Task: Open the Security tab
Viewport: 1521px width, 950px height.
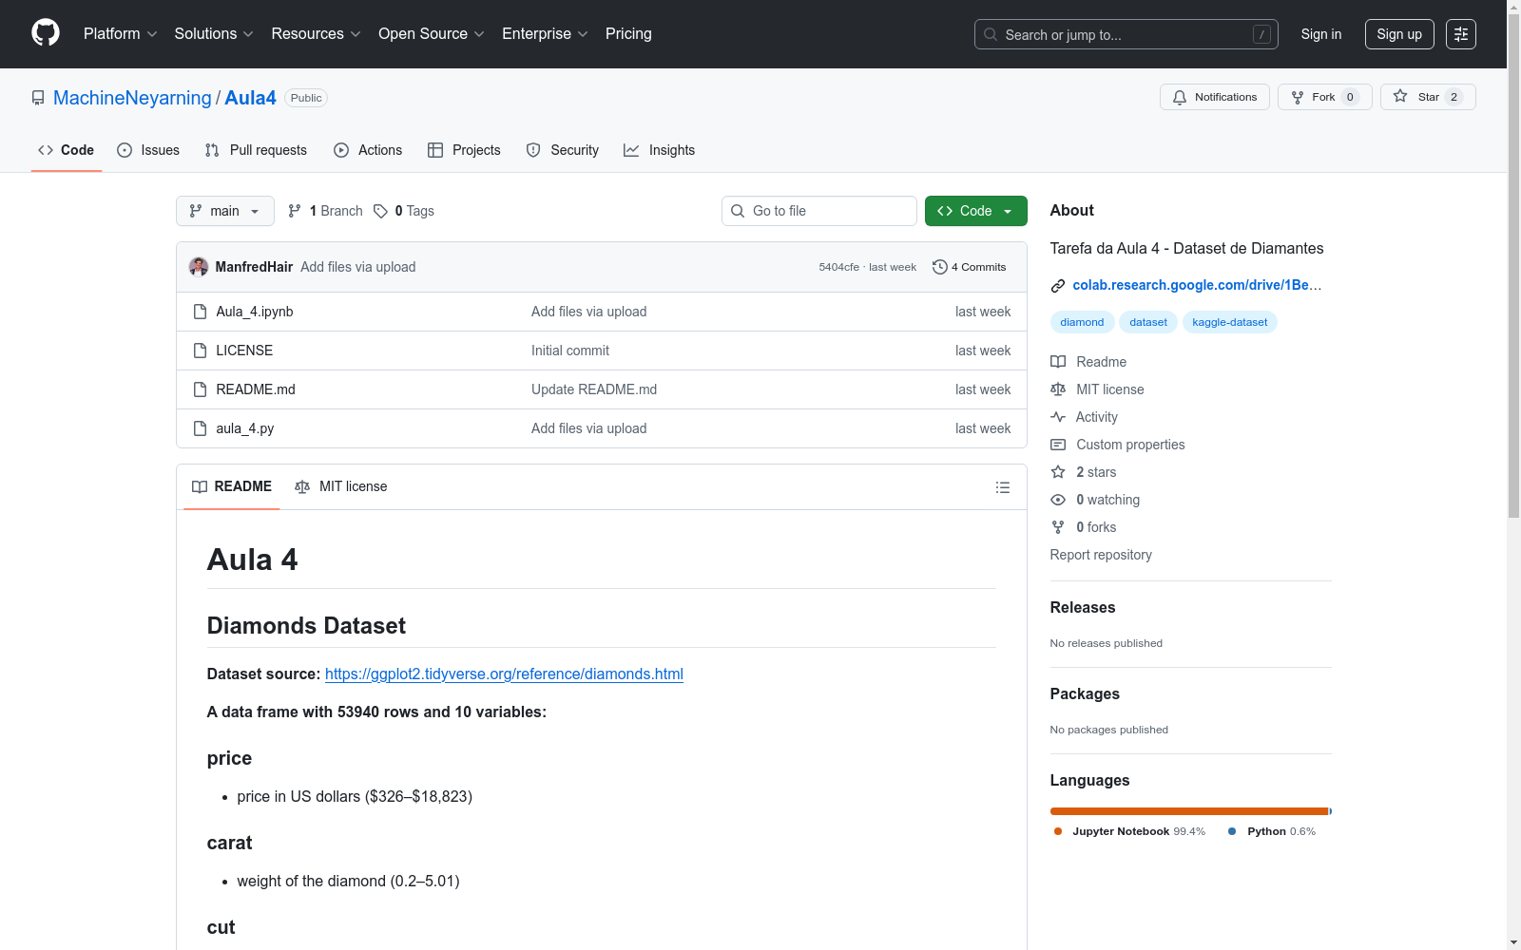Action: click(x=563, y=150)
